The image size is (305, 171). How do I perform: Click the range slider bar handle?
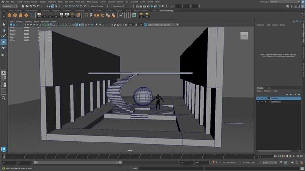click(x=77, y=162)
